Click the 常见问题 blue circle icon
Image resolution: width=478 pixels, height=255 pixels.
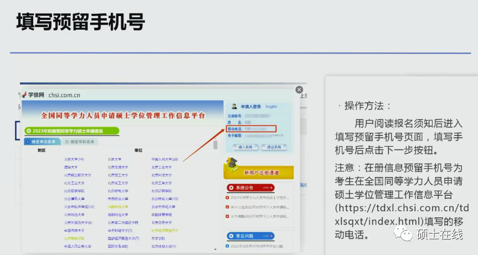pos(232,236)
